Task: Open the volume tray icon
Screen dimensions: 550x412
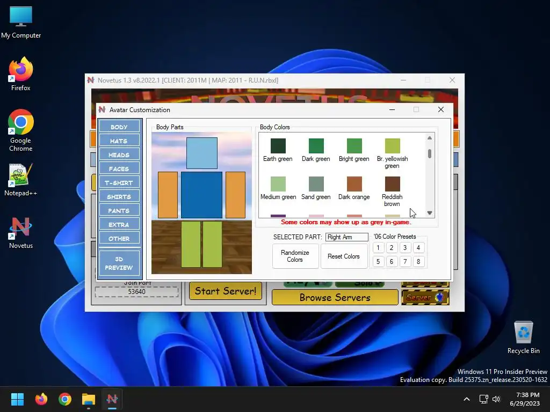Action: click(x=496, y=399)
